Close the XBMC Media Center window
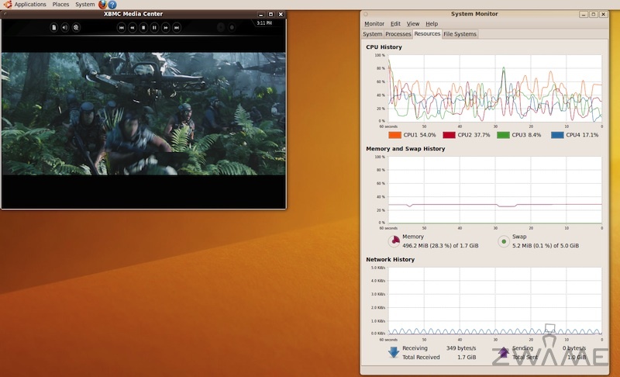 click(281, 14)
